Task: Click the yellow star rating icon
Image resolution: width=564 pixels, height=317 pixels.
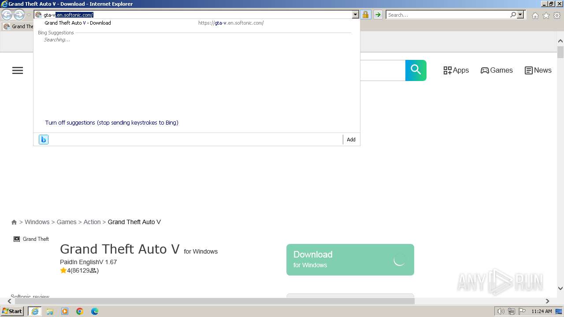Action: (x=63, y=270)
